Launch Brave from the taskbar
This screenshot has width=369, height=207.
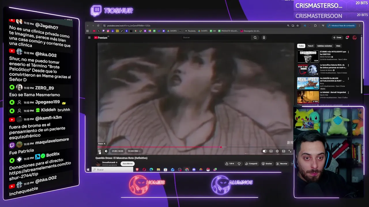click(x=137, y=170)
